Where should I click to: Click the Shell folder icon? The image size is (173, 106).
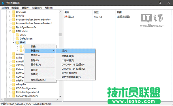tap(17, 42)
